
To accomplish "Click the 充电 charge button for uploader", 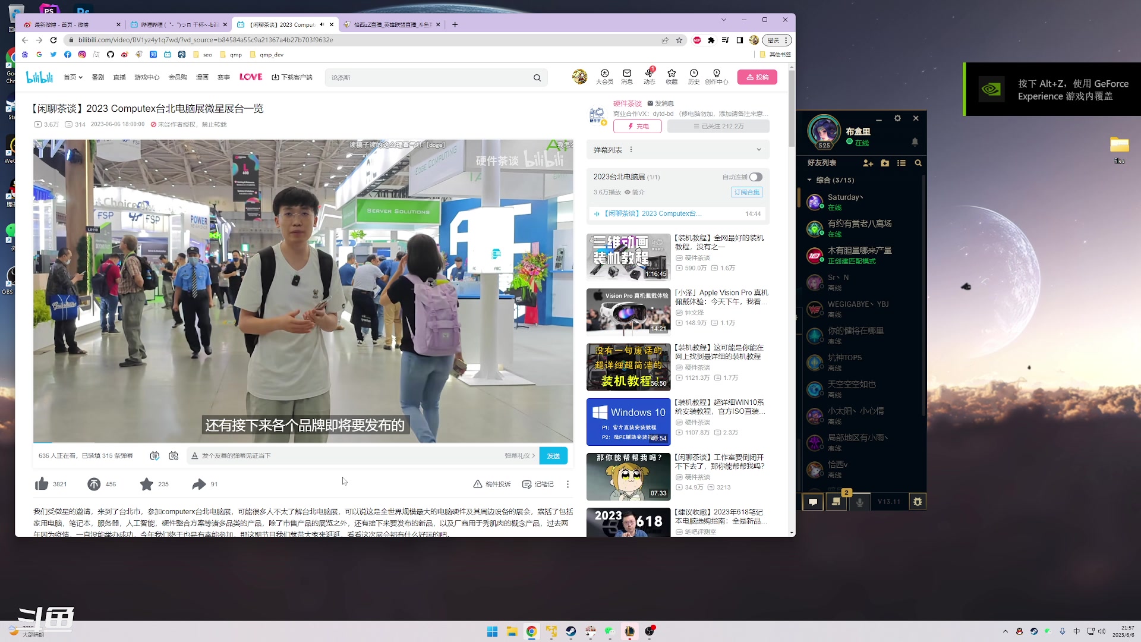I will [x=638, y=126].
